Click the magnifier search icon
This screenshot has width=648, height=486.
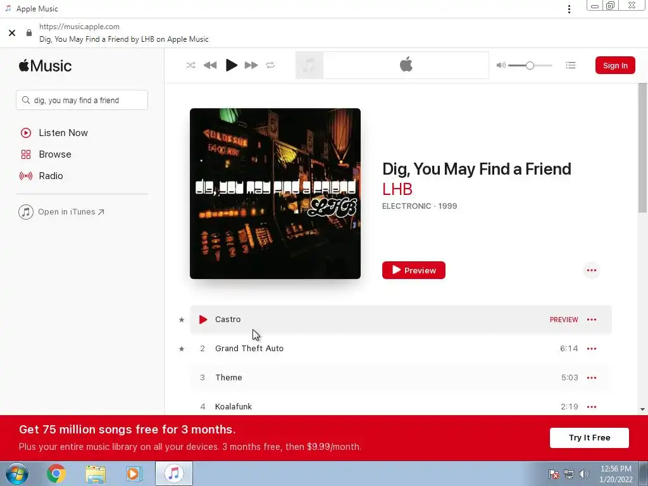(x=25, y=100)
